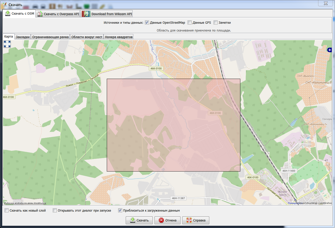Click the blue plus icon on map

click(329, 50)
